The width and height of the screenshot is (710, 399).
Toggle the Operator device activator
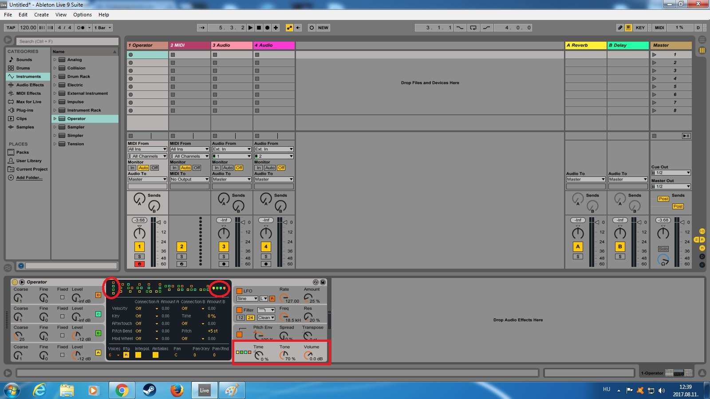15,282
